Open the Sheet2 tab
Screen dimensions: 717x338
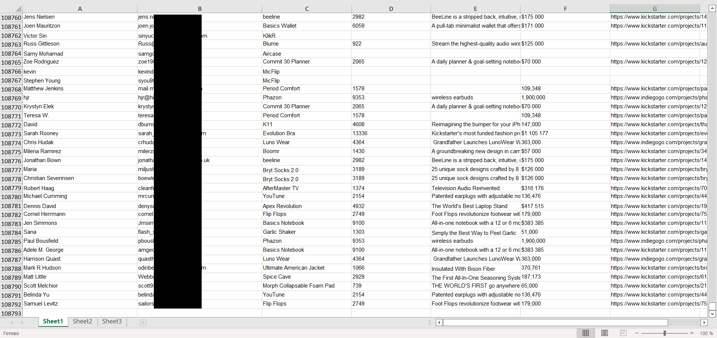coord(82,322)
